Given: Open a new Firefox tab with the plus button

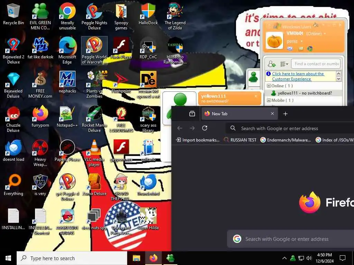Looking at the screenshot, I should (285, 114).
